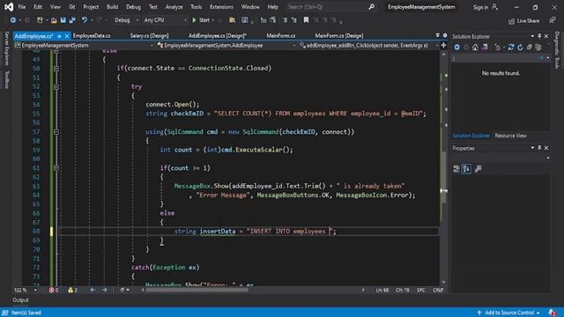Switch to the MainForm.cs tab
Screen dimensions: 564x317
point(281,35)
